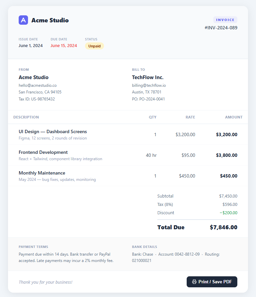Click the TechFlow Inc. client name
The height and width of the screenshot is (297, 256).
coord(148,77)
